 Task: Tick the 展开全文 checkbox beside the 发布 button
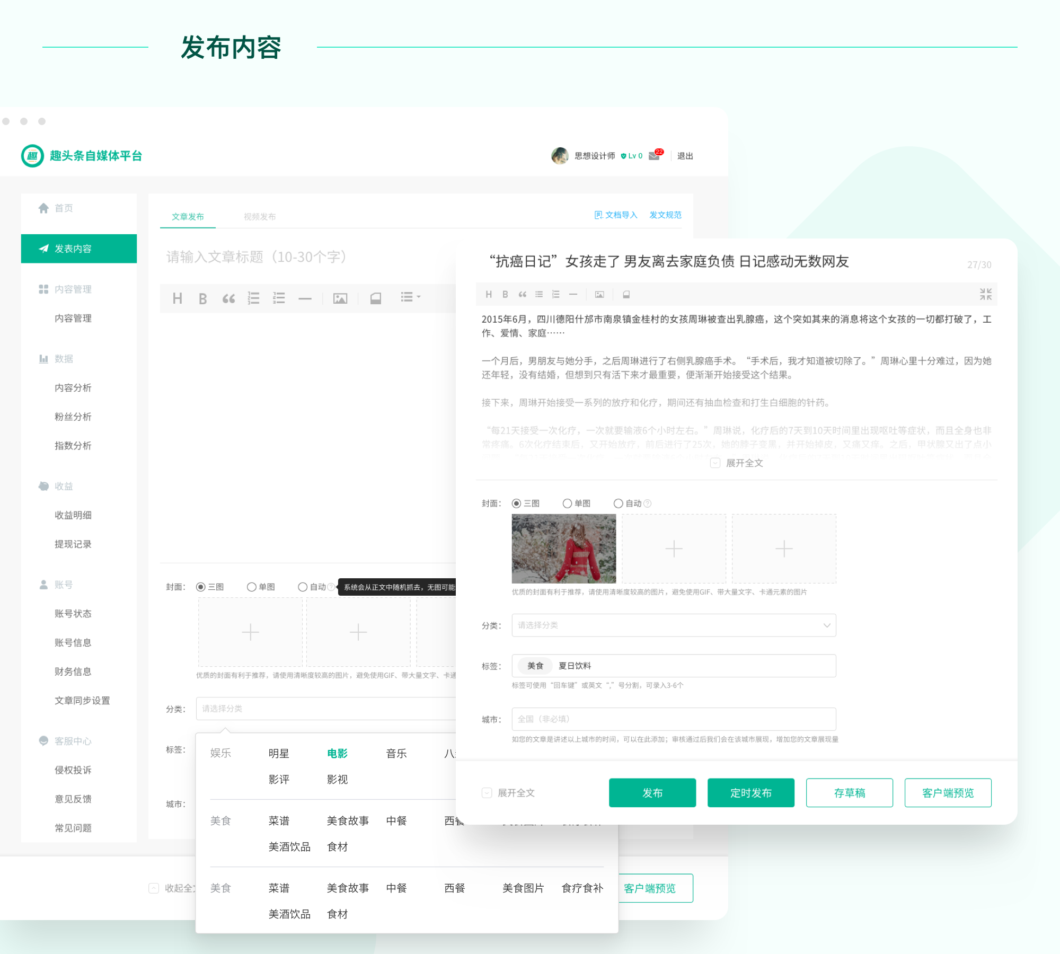coord(487,793)
